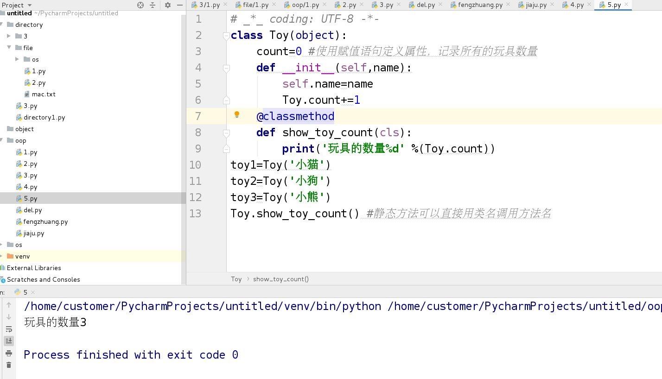
Task: Click the output text 玩具的数量3
Action: [55, 322]
